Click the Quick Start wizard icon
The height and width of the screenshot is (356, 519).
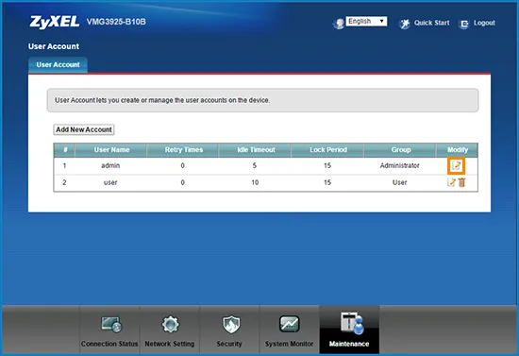click(405, 24)
